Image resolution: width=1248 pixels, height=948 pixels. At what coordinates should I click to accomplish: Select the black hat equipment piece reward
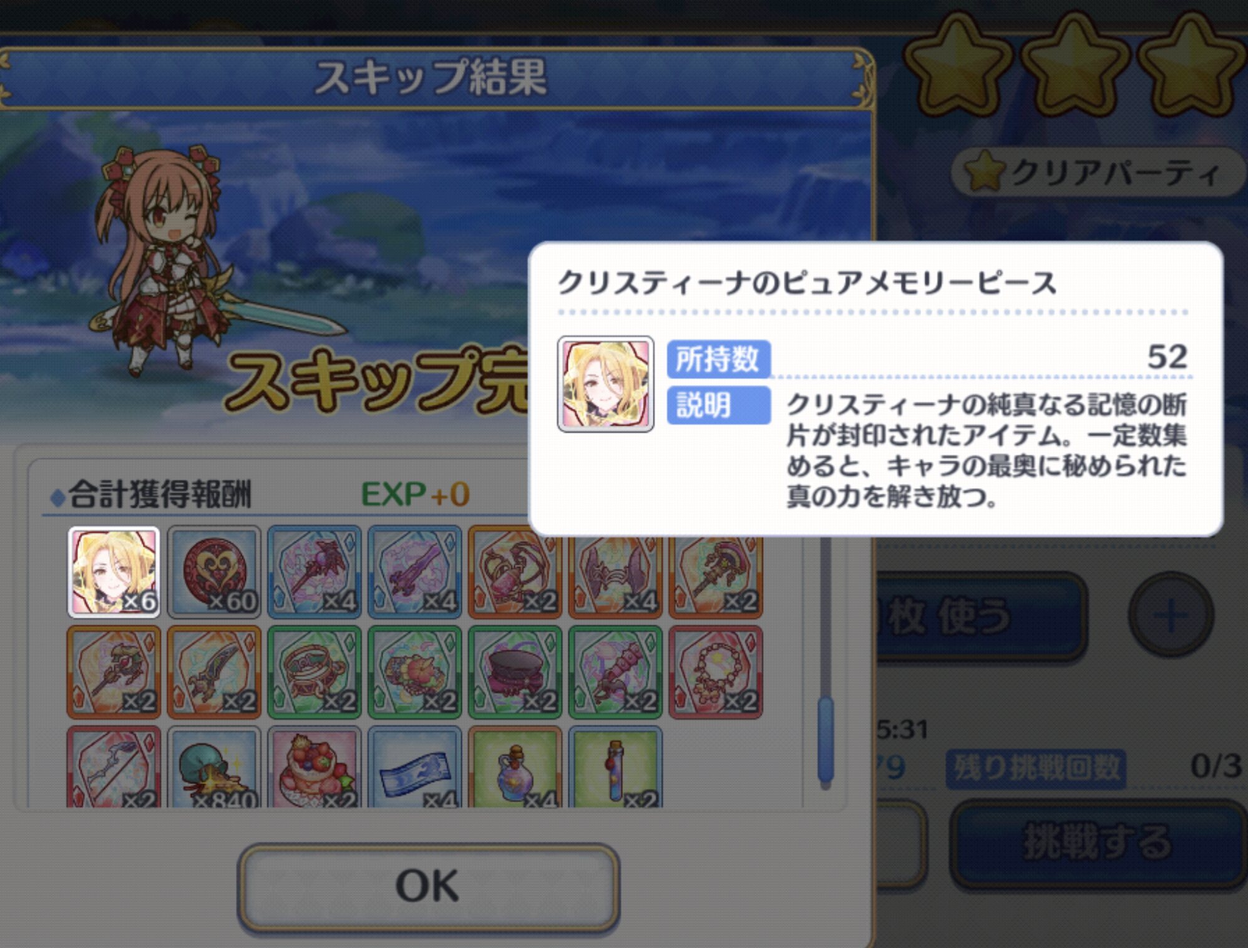515,672
